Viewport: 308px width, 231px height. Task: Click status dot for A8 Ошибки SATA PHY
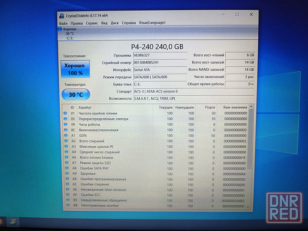[x=67, y=168]
